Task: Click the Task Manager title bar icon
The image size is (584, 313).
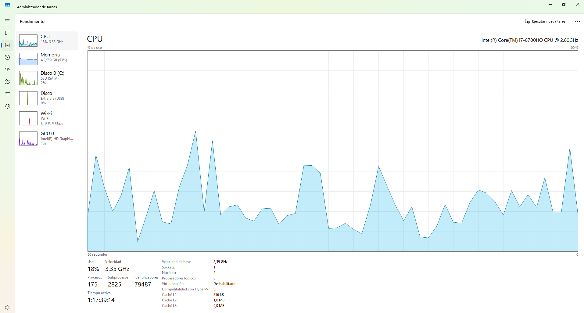Action: (x=7, y=5)
